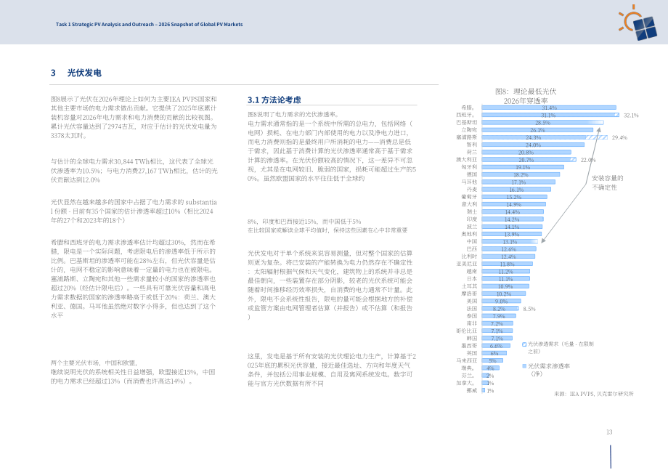Click the 亚美尼亚 11.8% bar
Image resolution: width=668 pixels, height=473 pixels.
[507, 264]
